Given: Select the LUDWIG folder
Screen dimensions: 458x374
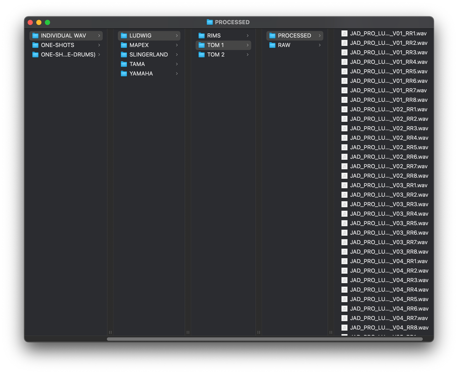Looking at the screenshot, I should pos(149,35).
